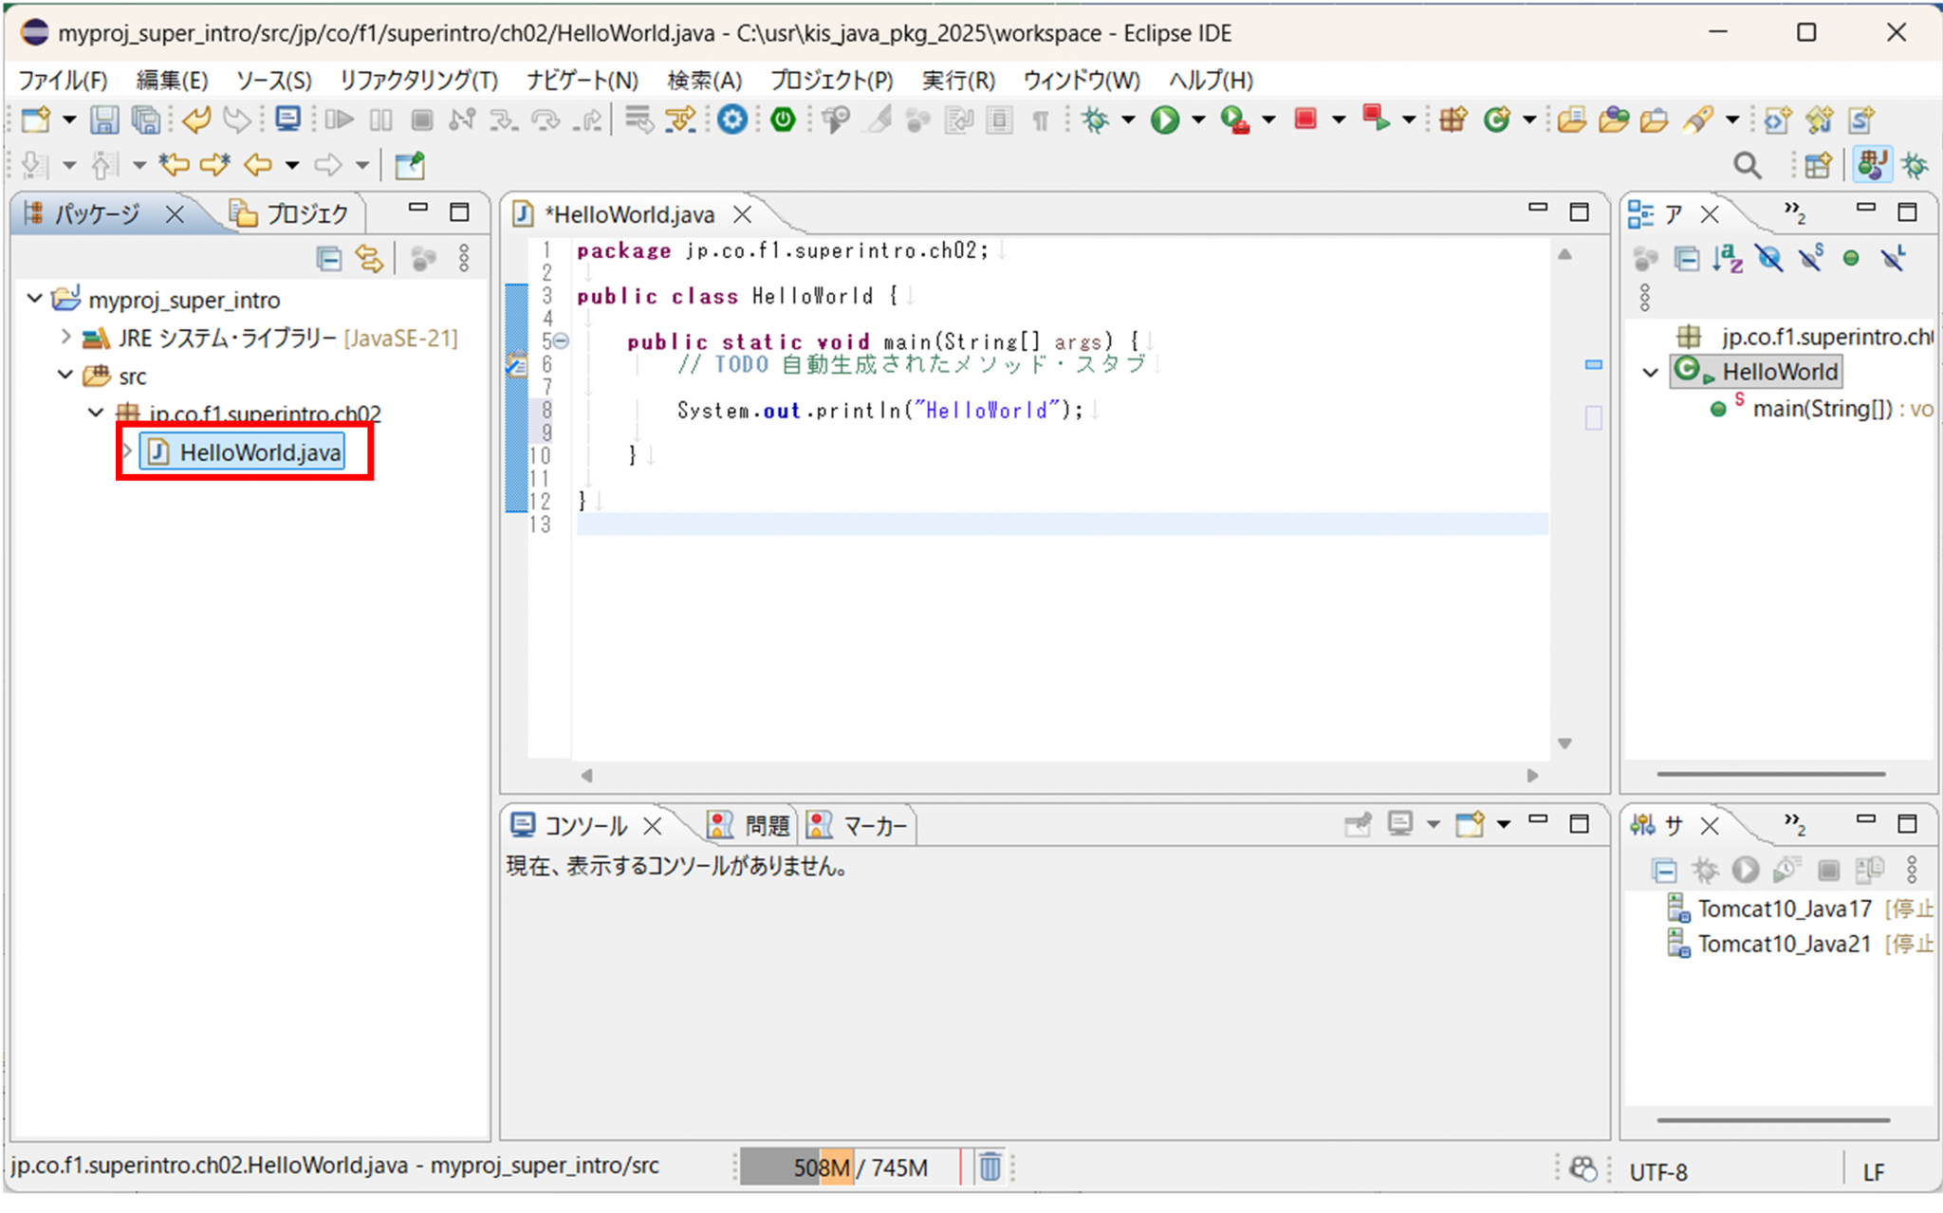The image size is (1943, 1213).
Task: Click the magnifier search icon
Action: 1747,166
